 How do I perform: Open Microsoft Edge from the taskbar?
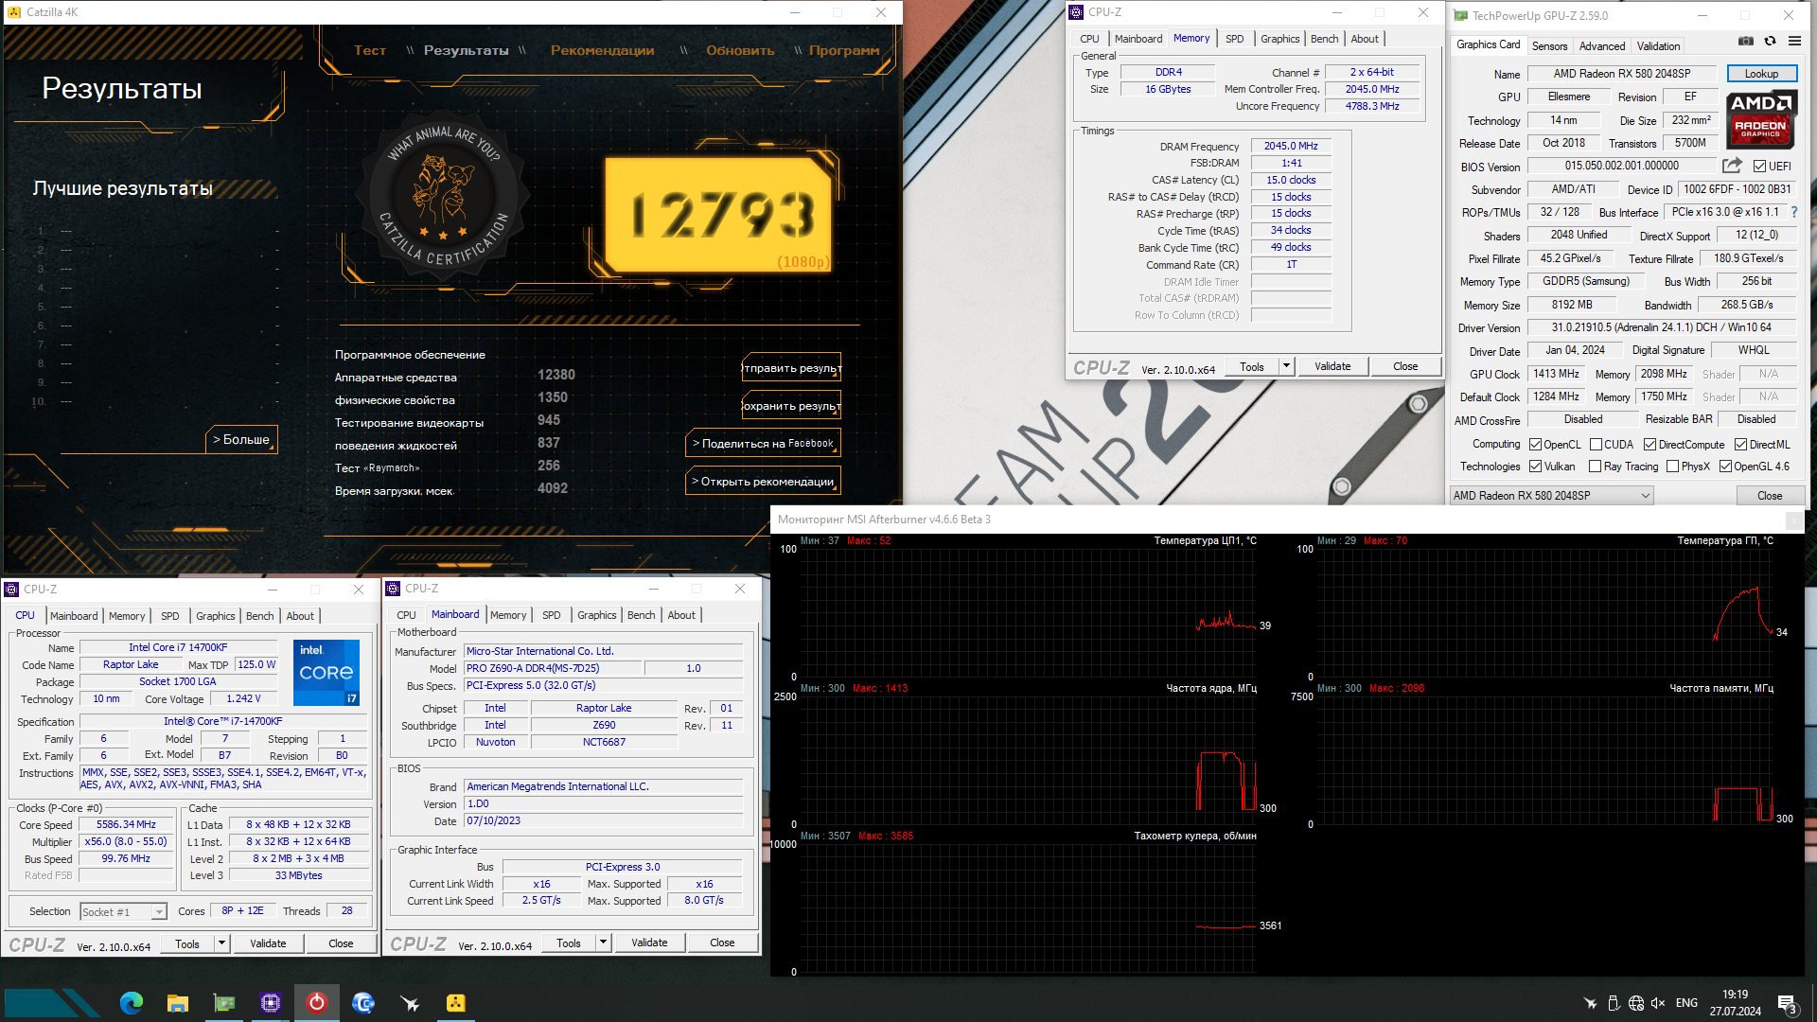[131, 1002]
